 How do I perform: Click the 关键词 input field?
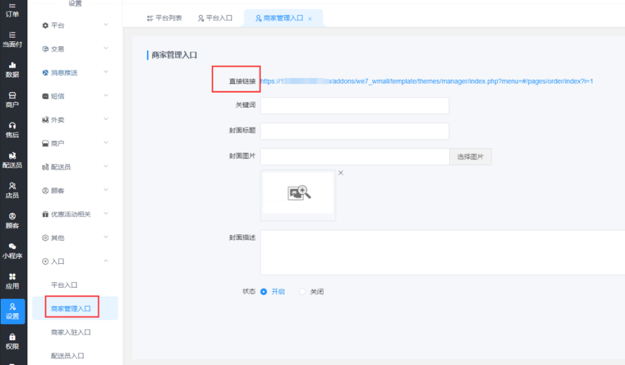[x=354, y=105]
